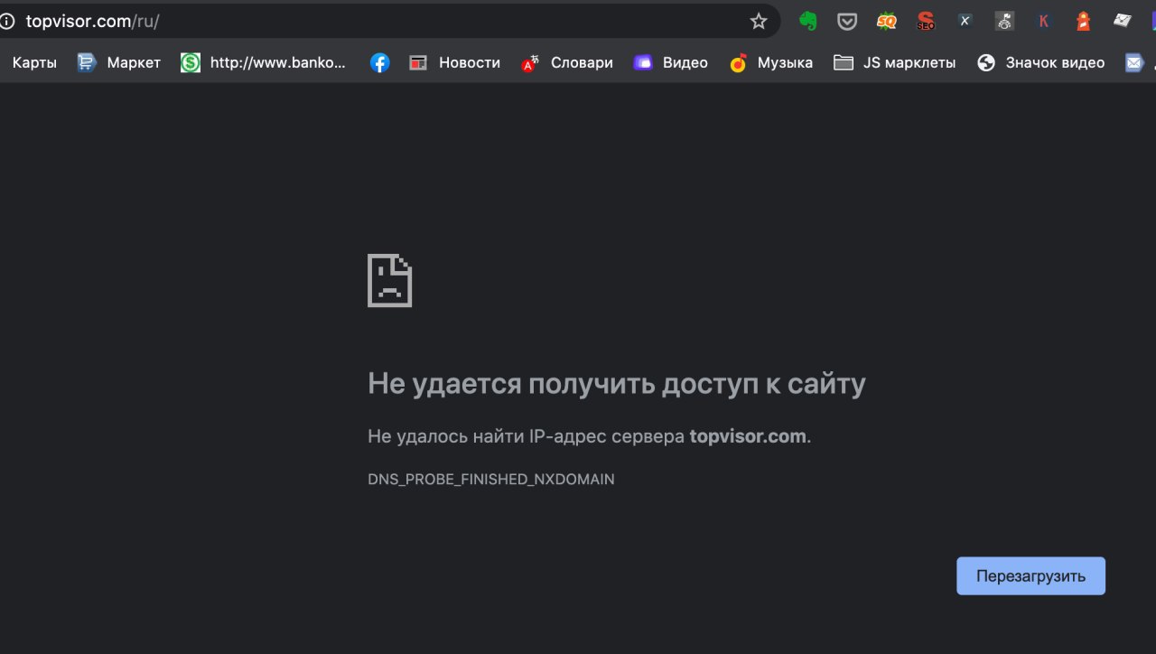
Task: Click the bold topvisor.com in error message
Action: pos(748,436)
